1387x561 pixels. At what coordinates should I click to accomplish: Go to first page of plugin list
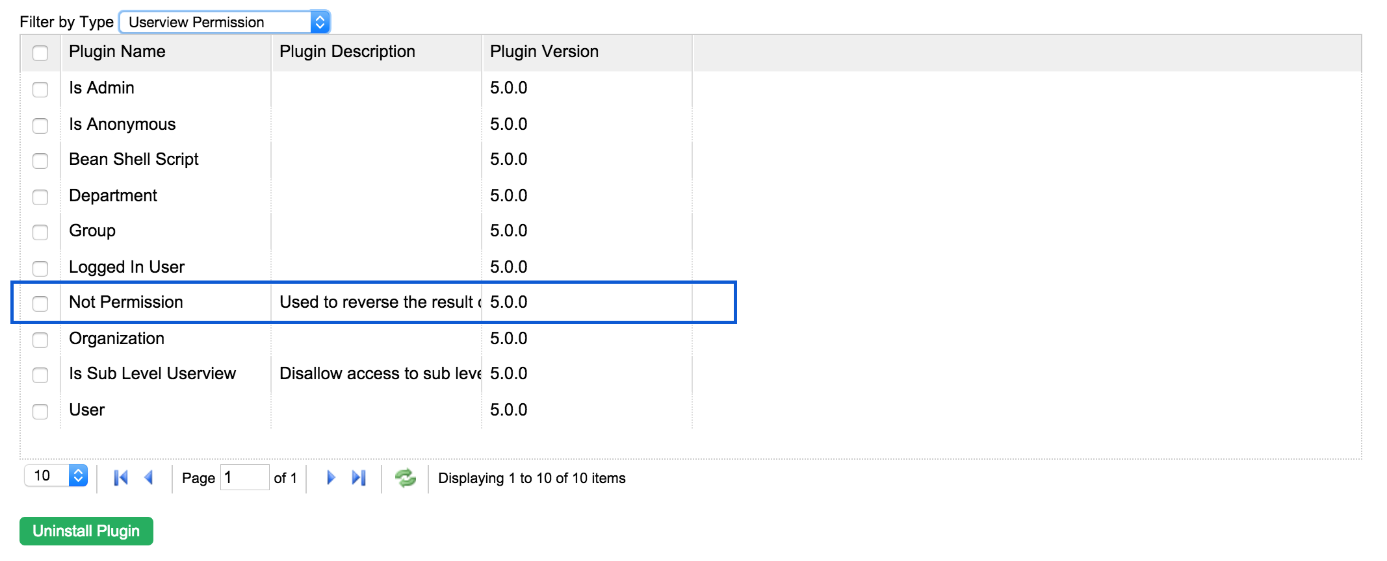click(x=121, y=478)
